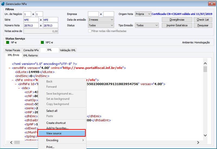Collapse the ide XML node
Viewport: 217px width, 149px height.
(19, 88)
